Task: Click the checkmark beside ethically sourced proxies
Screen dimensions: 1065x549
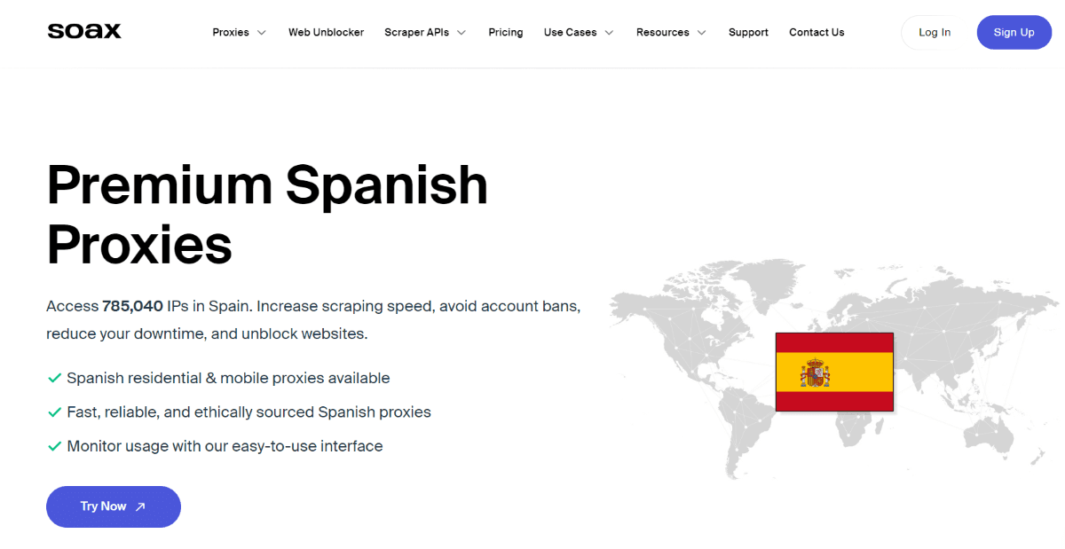Action: tap(54, 412)
